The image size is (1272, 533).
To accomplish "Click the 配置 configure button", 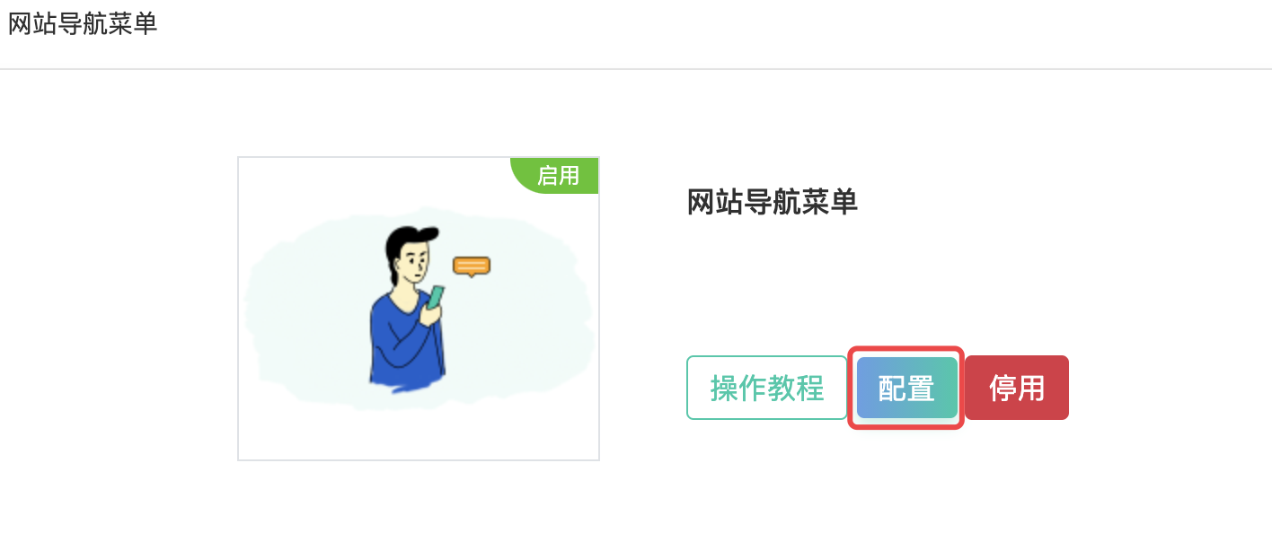I will [x=906, y=388].
